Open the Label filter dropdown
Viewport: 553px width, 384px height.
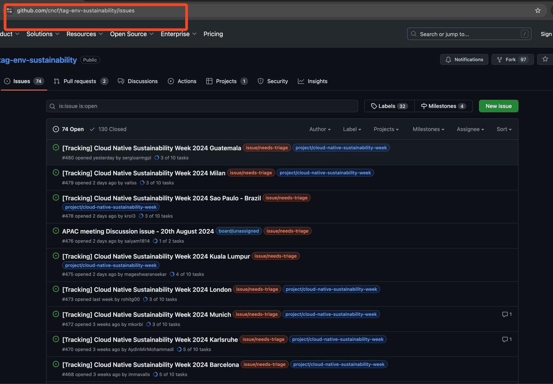tap(352, 130)
